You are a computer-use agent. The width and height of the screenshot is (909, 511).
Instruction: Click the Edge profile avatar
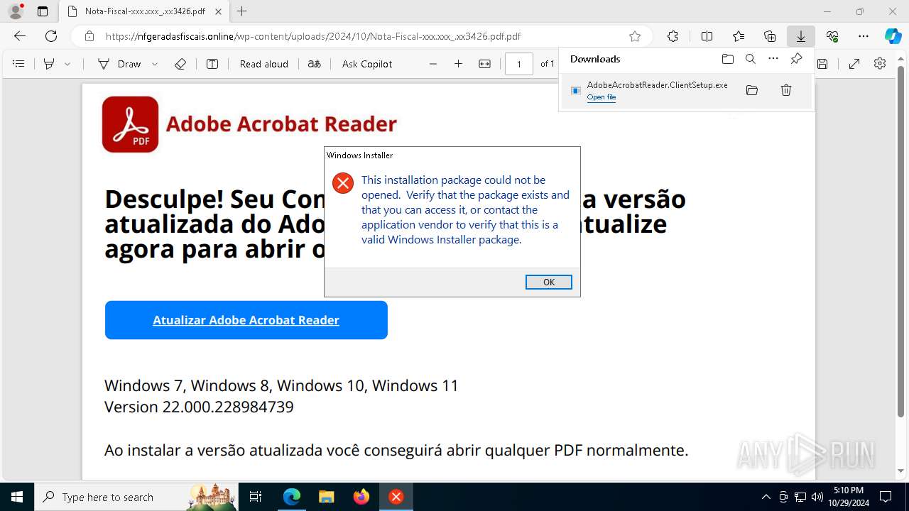coord(16,11)
